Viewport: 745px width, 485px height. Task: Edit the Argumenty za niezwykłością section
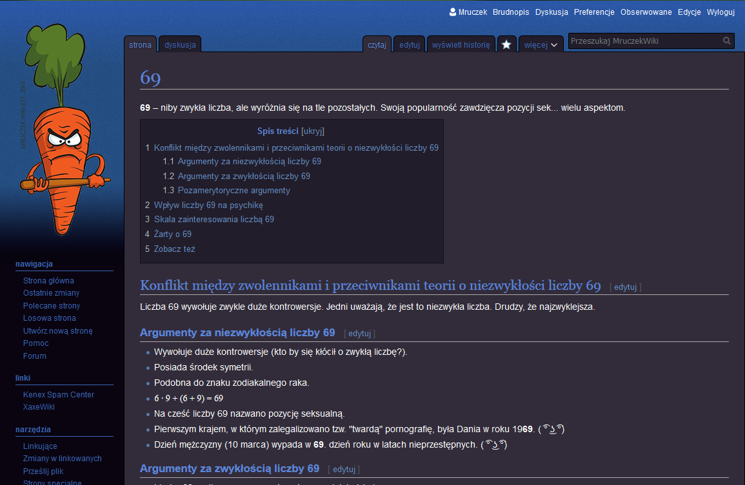pyautogui.click(x=359, y=334)
